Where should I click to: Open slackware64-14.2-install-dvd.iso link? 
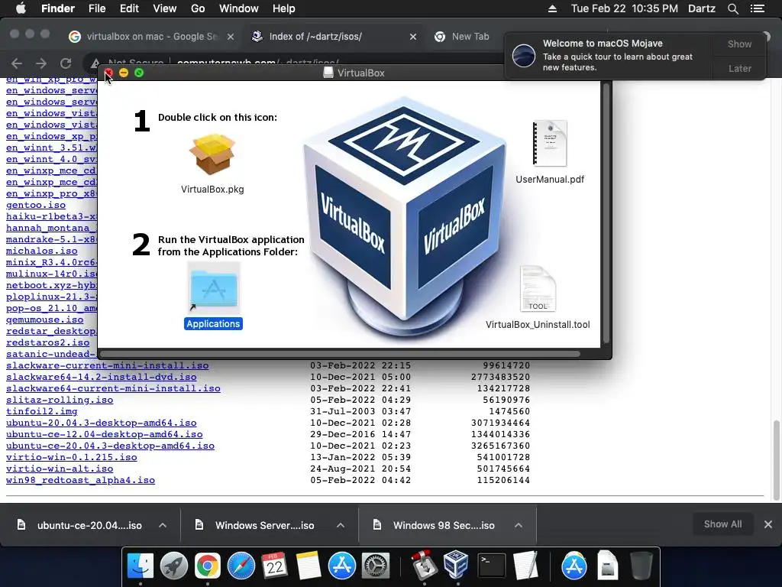click(102, 377)
